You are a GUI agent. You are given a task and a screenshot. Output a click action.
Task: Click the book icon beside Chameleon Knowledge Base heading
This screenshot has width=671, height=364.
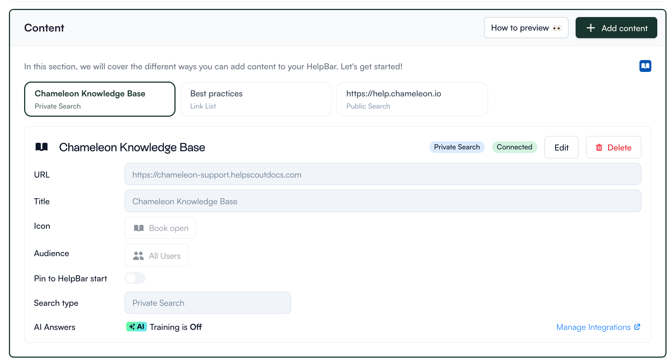pos(42,147)
